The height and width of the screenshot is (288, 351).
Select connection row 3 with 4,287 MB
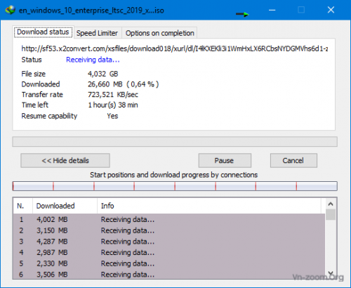coord(169,242)
